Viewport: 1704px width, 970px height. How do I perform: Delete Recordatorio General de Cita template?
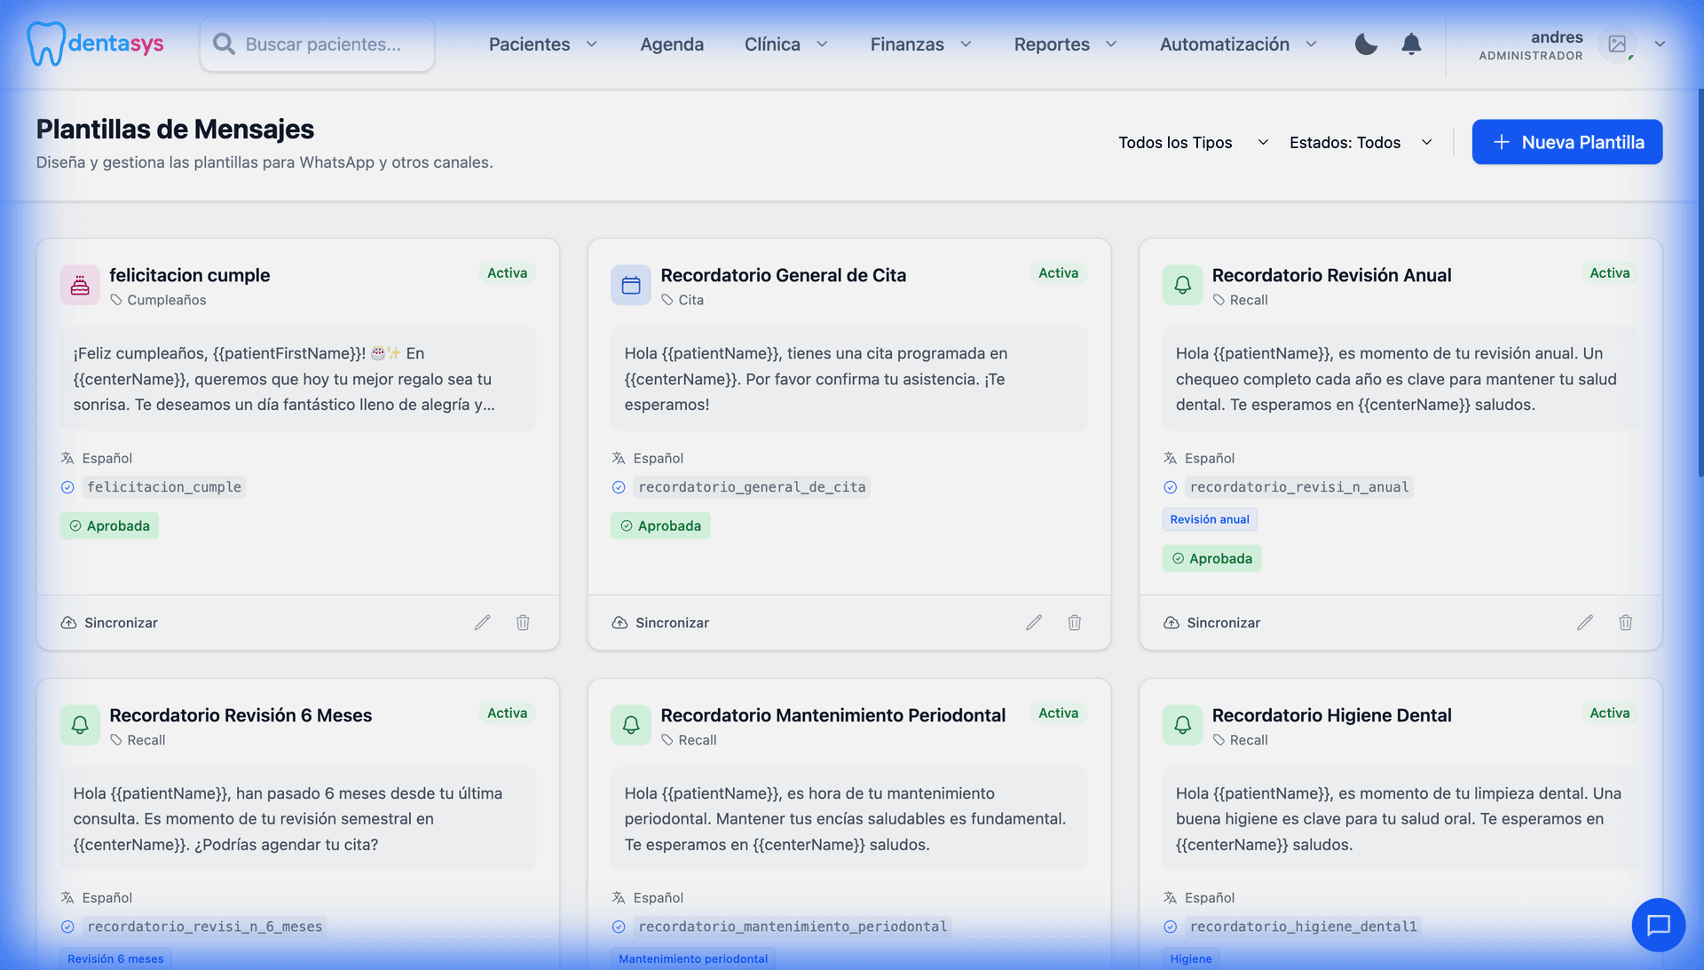click(1074, 622)
